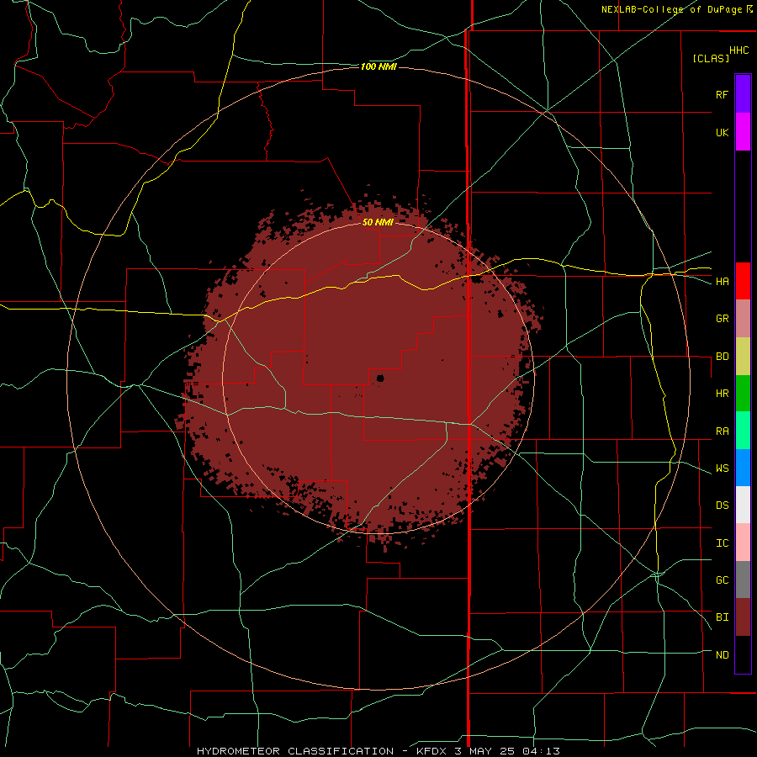Click the RA legend label
The height and width of the screenshot is (757, 757).
(722, 431)
